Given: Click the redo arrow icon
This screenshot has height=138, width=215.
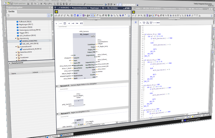Looking at the screenshot, I should [x=50, y=4].
